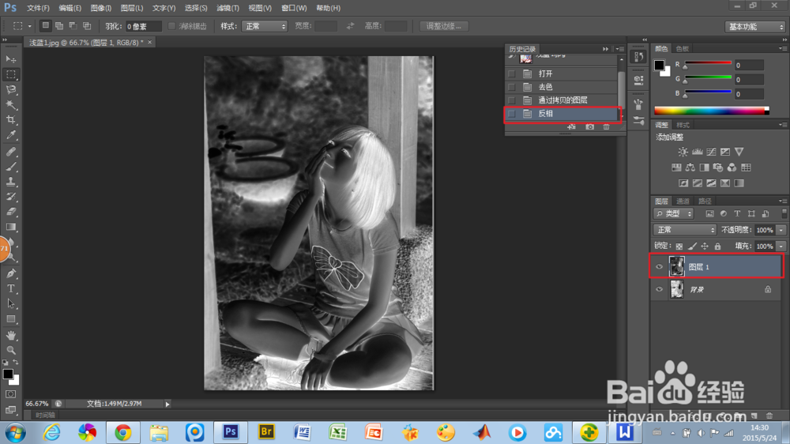The height and width of the screenshot is (444, 790).
Task: Select the Horizontal Type tool
Action: [11, 289]
